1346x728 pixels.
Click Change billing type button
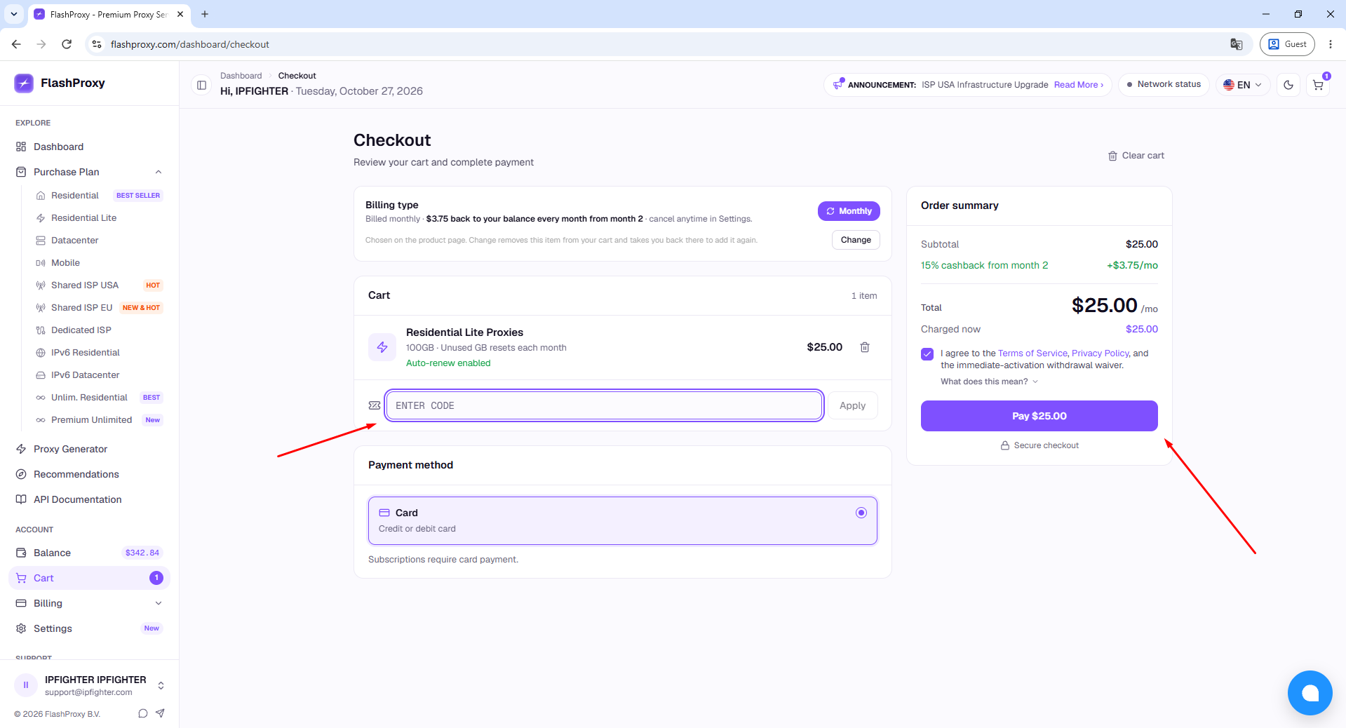click(x=856, y=240)
